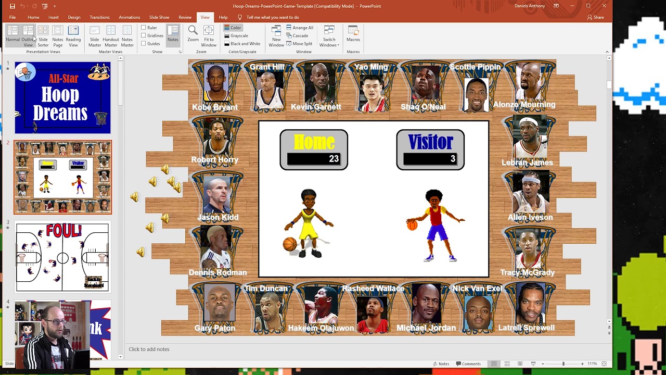Viewport: 666px width, 375px height.
Task: Enable the Guides checkbox
Action: (150, 44)
